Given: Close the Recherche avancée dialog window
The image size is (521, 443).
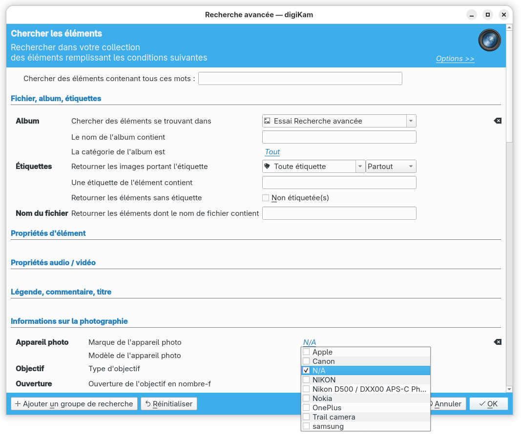Looking at the screenshot, I should click(x=504, y=15).
